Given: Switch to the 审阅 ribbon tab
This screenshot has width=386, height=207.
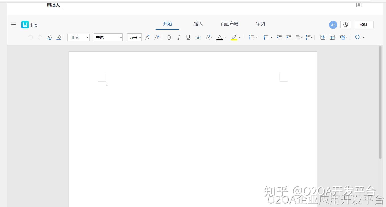Looking at the screenshot, I should coord(260,24).
